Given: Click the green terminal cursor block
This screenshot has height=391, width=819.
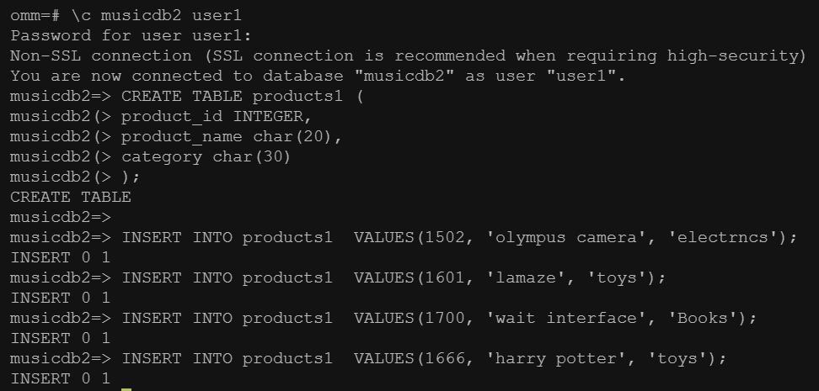Looking at the screenshot, I should tap(126, 387).
